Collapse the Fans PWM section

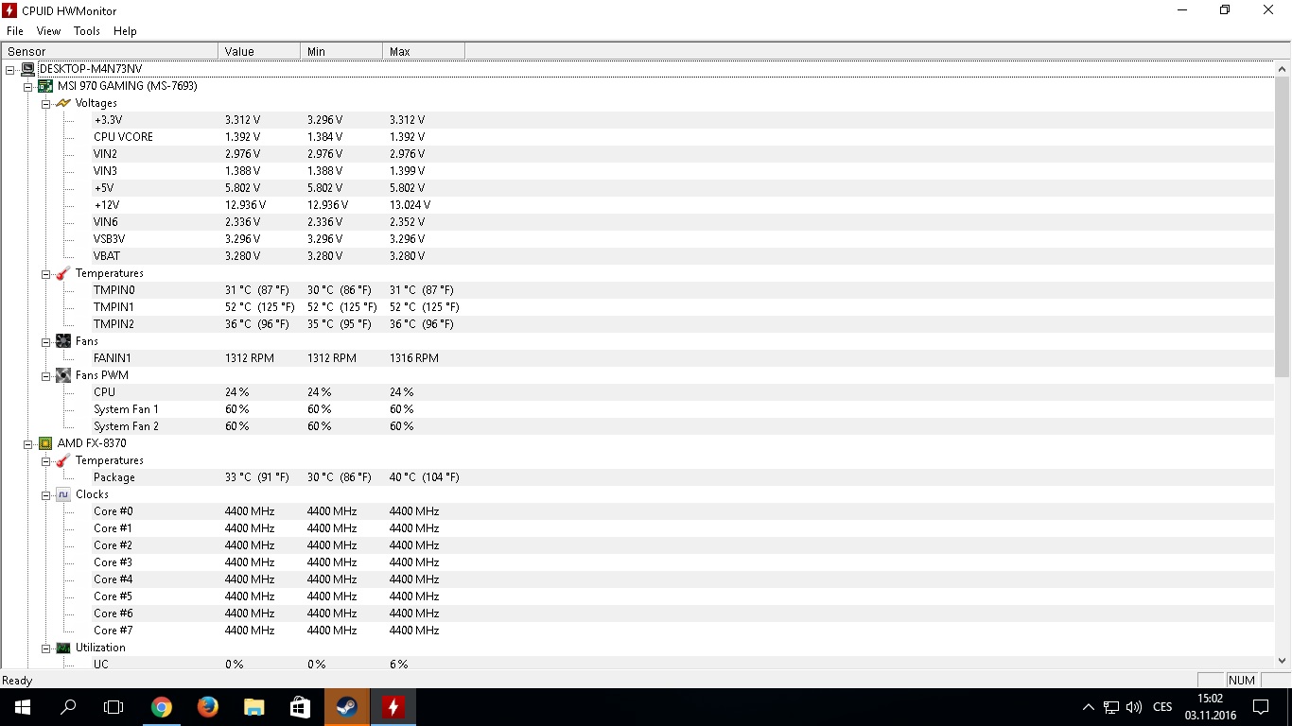[45, 375]
